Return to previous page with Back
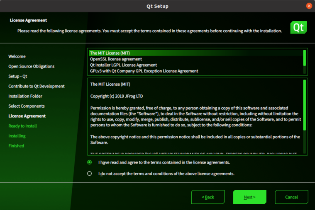This screenshot has width=315, height=210. (x=208, y=197)
